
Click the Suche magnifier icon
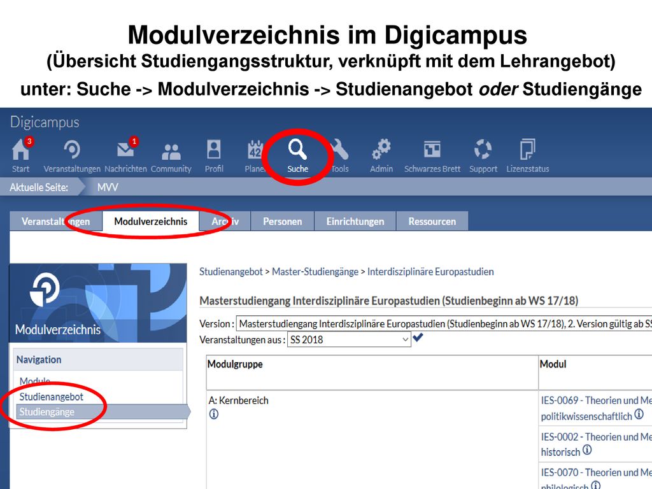click(298, 150)
